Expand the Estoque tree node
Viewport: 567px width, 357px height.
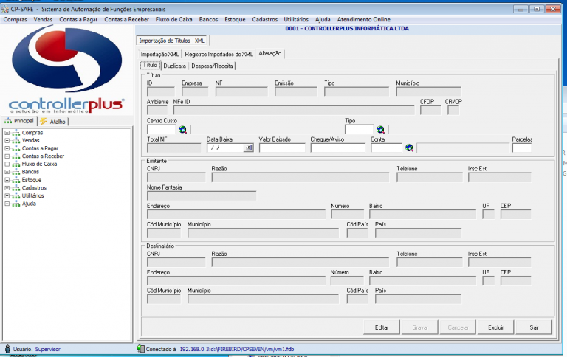coord(7,179)
